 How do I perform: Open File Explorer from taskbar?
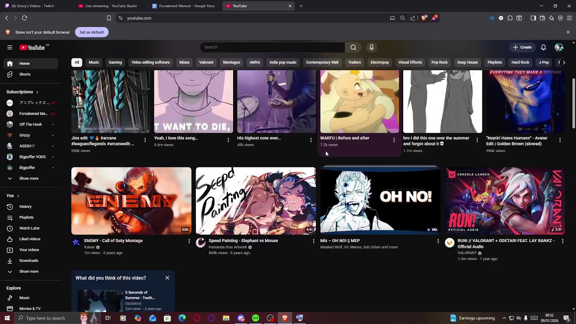226,318
